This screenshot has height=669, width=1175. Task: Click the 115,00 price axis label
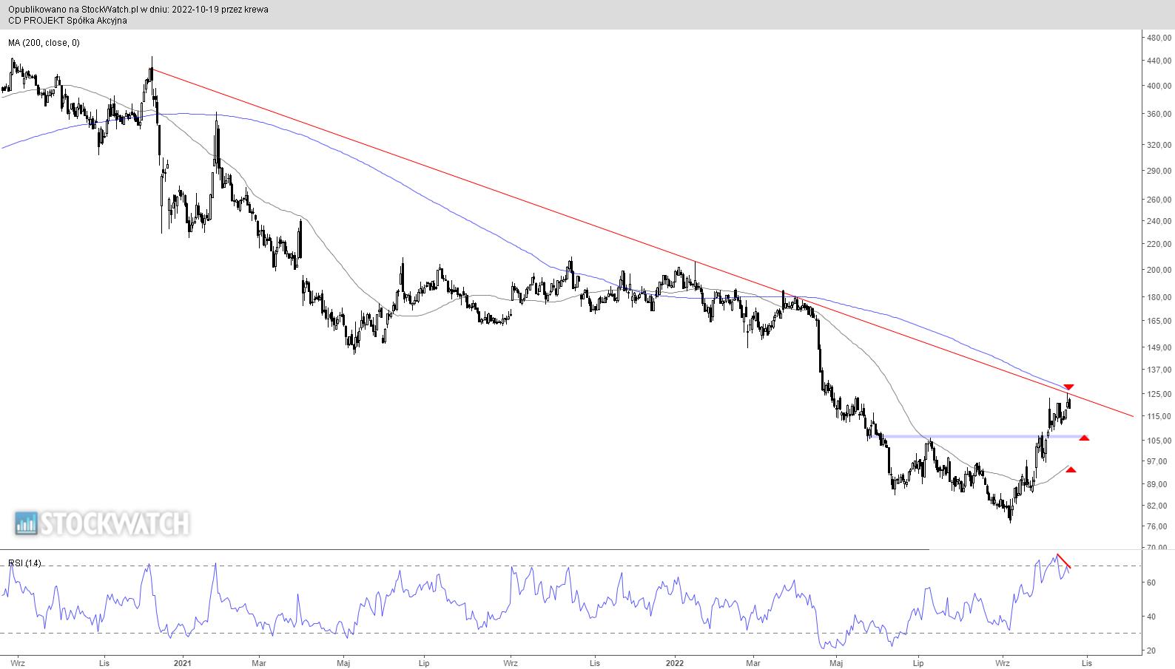[x=1159, y=417]
